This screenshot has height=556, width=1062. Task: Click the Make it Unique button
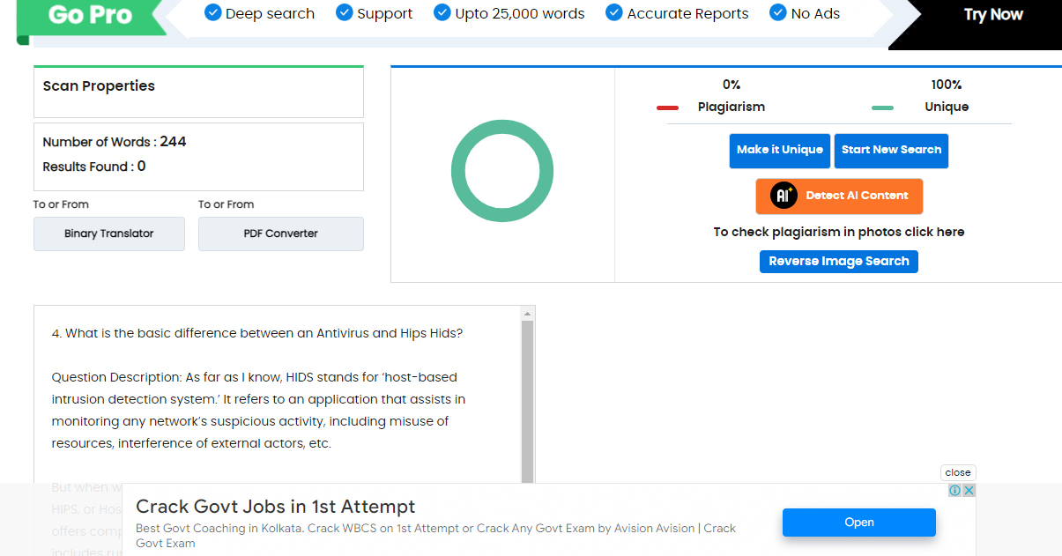click(780, 151)
